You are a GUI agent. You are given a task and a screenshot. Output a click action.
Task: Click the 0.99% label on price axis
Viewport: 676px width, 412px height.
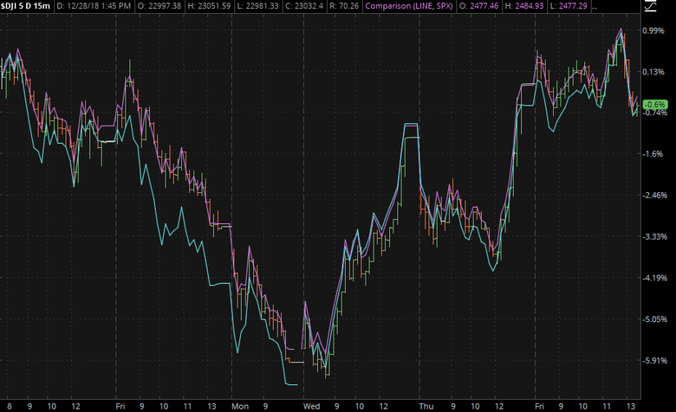(x=653, y=30)
